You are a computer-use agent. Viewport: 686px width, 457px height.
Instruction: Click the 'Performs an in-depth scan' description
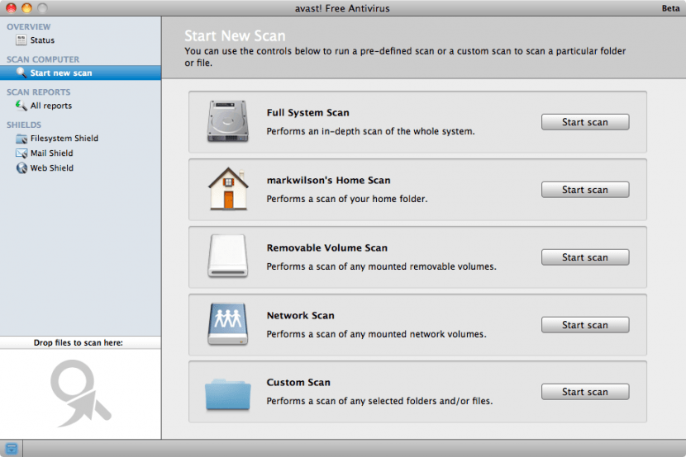click(x=370, y=131)
